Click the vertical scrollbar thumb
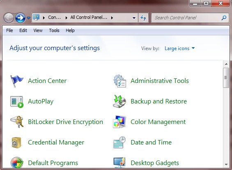Screen dimensions: 232x170 (226, 78)
